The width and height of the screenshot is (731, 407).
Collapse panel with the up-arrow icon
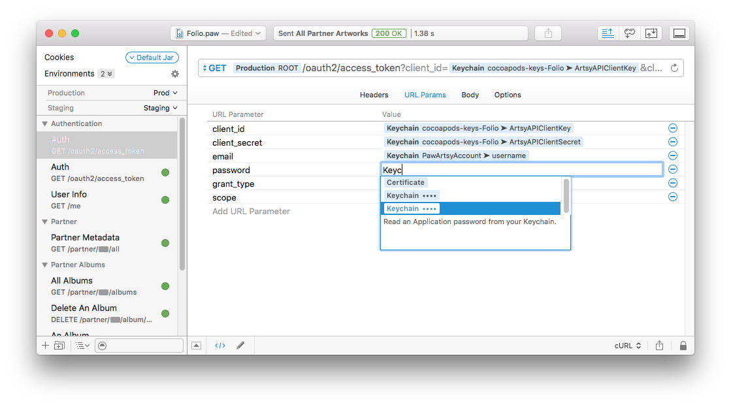196,346
